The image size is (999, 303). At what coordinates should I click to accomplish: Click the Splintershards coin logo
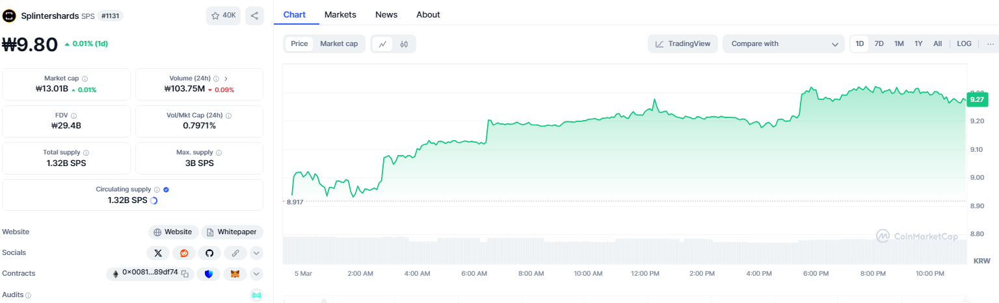point(9,16)
